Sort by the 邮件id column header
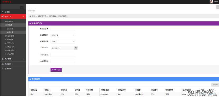The height and width of the screenshot is (99, 219). 77,90
